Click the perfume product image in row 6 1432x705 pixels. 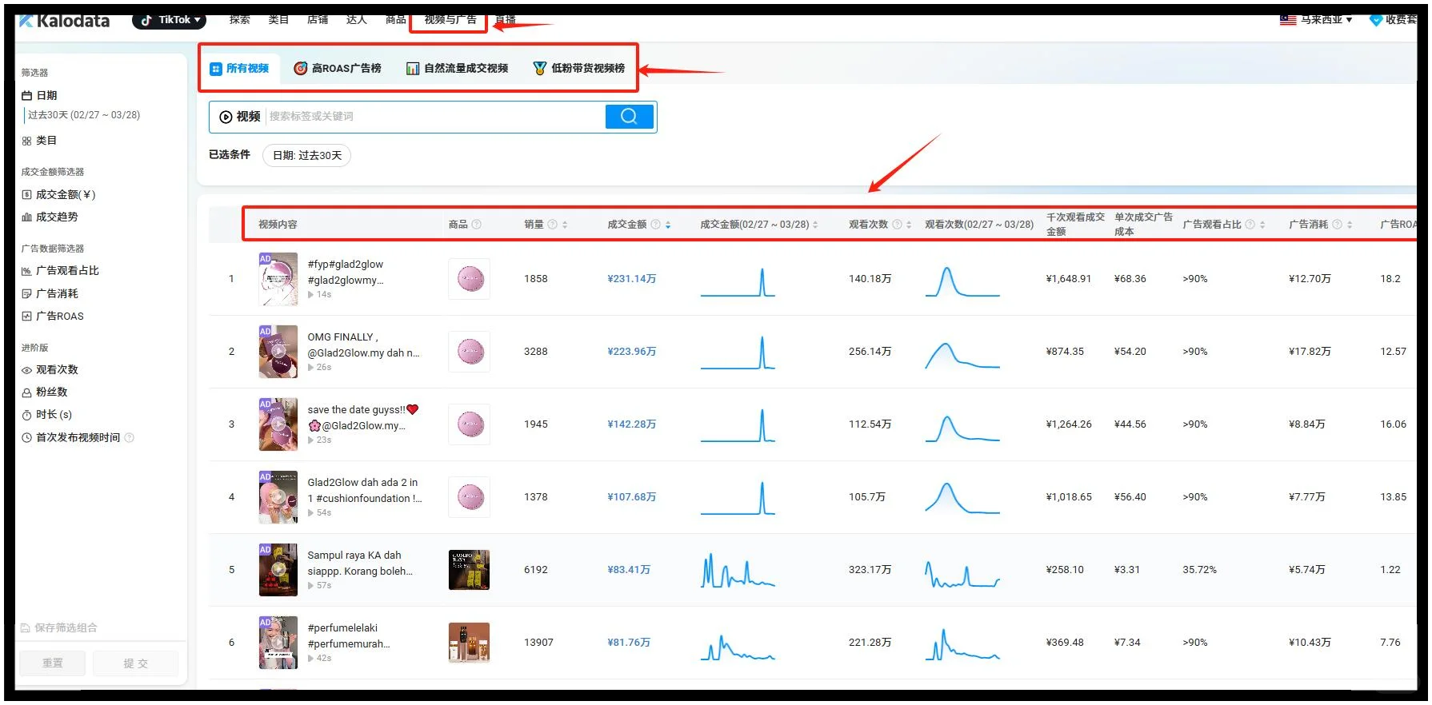(470, 643)
